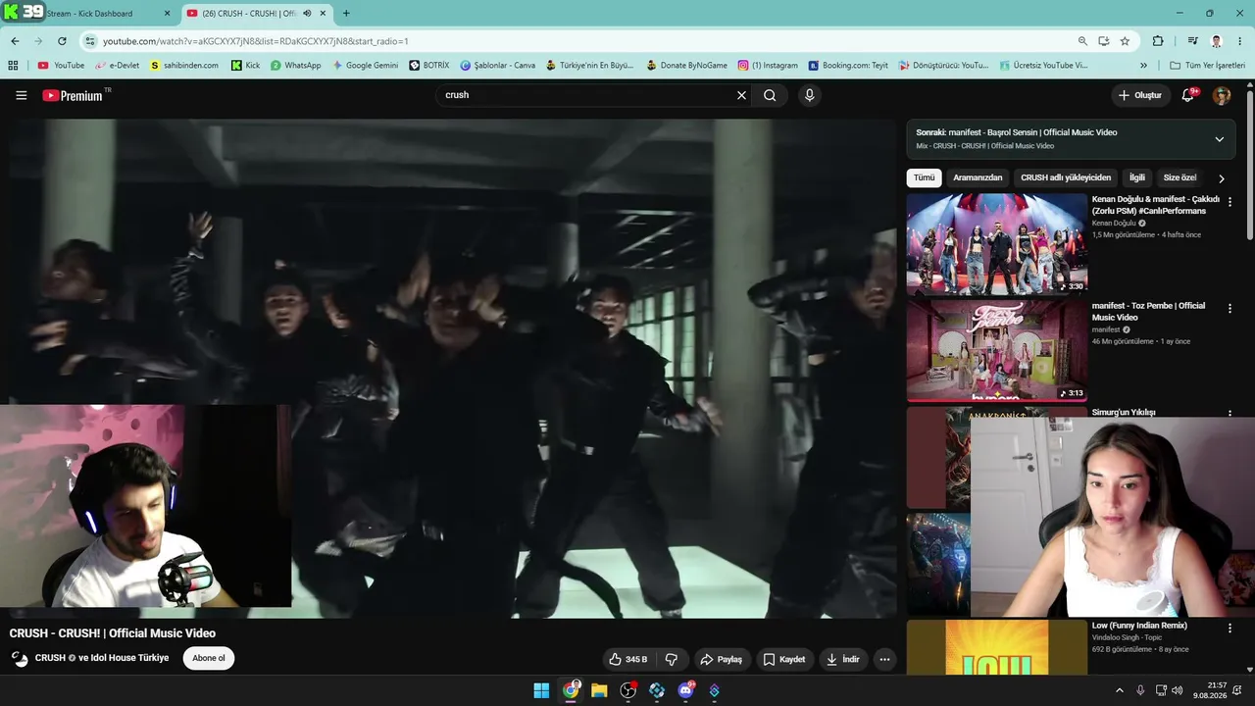Select 'CRUSH adlı yükleyiciden' chip
Viewport: 1255px width, 706px height.
(1066, 177)
